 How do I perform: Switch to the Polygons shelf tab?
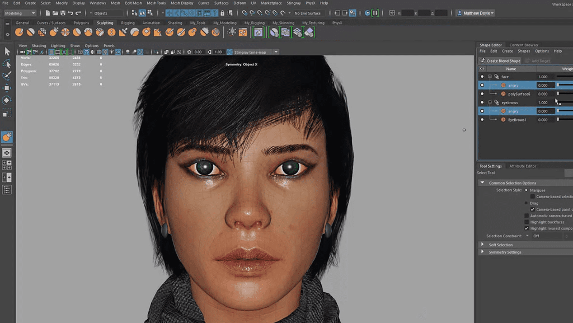point(81,22)
